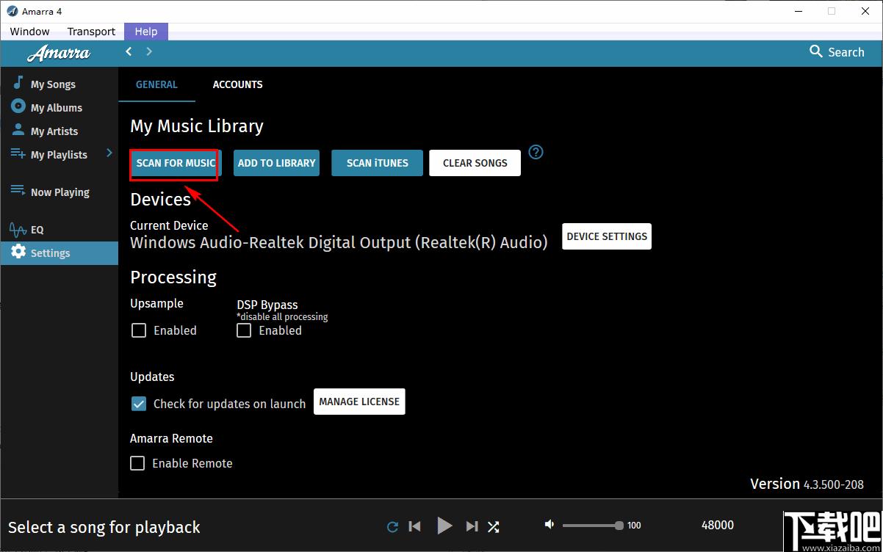Click the play button in playback bar

[x=444, y=526]
